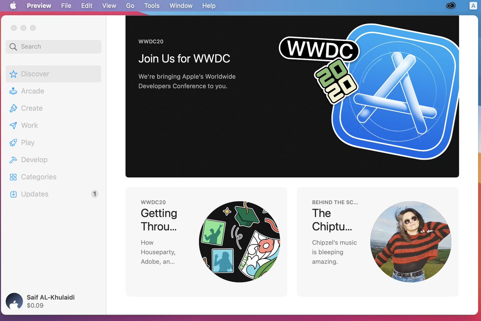Screen dimensions: 481x321
Task: Switch to the Play section
Action: (53, 143)
